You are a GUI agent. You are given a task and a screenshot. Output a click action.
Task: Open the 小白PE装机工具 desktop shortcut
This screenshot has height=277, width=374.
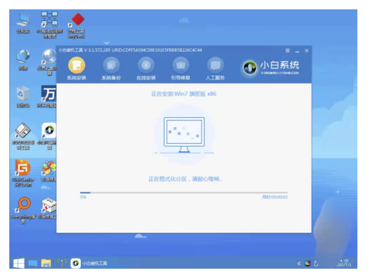(48, 137)
